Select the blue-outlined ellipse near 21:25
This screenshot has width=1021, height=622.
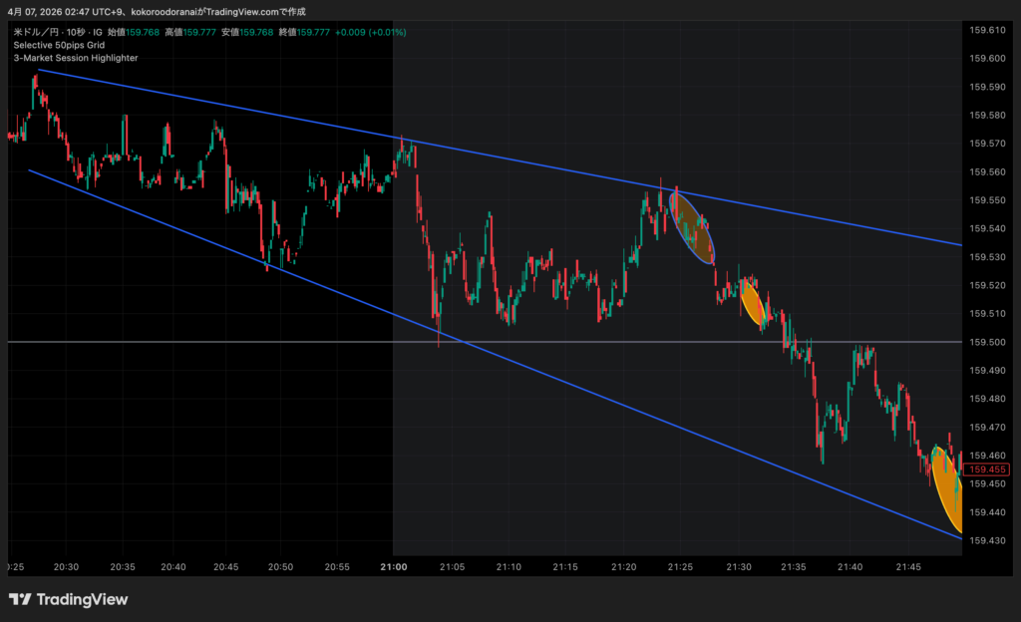(x=693, y=226)
